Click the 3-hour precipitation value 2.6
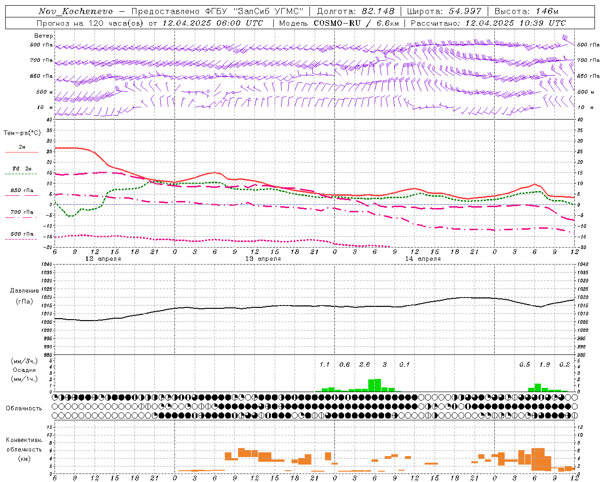The height and width of the screenshot is (482, 602). 364,364
